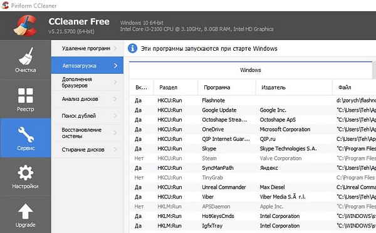Open Поиск дублей menu item
376x233 pixels.
pyautogui.click(x=87, y=116)
